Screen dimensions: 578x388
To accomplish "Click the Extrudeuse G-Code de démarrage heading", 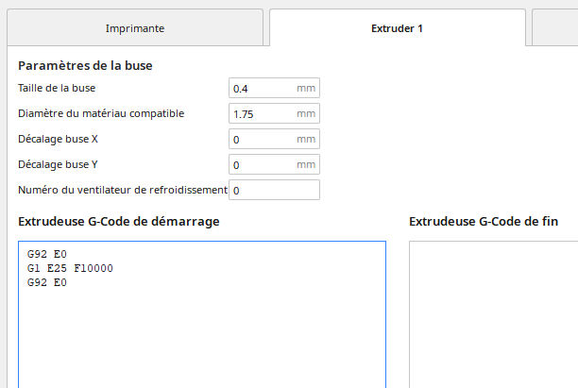I will click(x=119, y=222).
